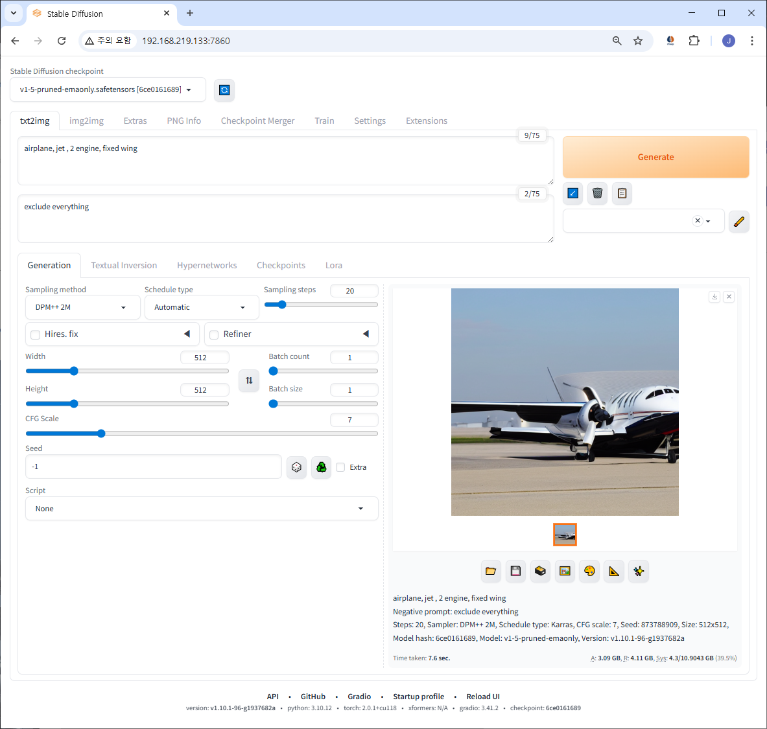Swap width and height arrows icon
This screenshot has height=729, width=767.
point(249,380)
